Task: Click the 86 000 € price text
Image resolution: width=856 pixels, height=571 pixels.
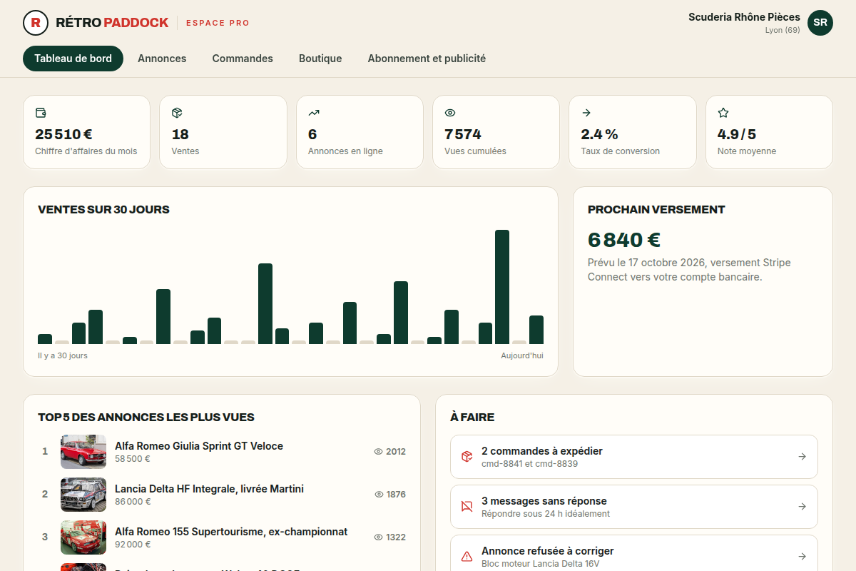Action: point(133,502)
